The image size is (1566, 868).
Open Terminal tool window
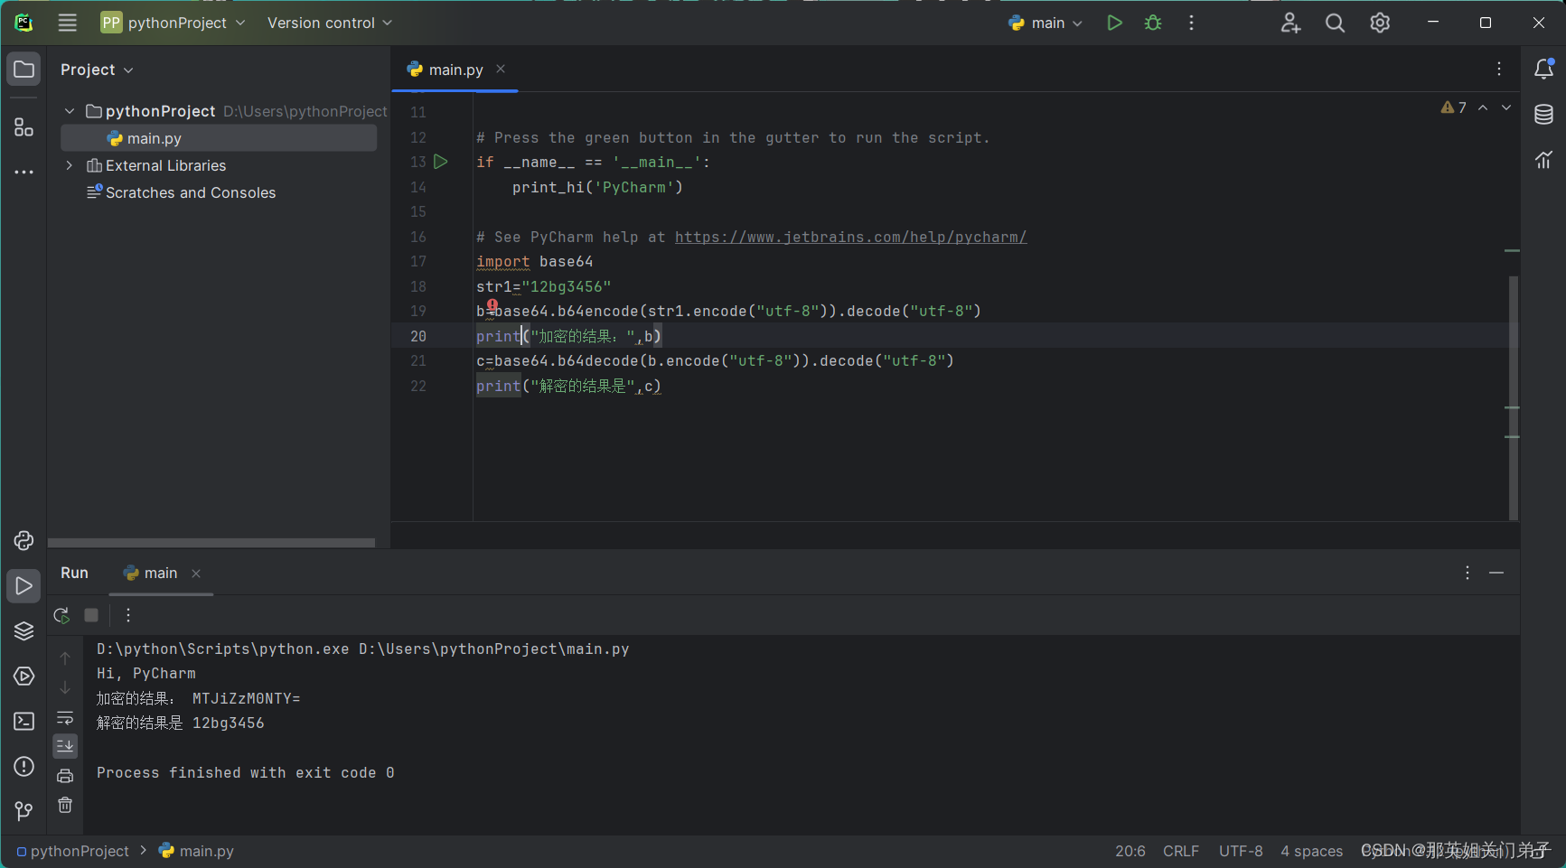coord(23,721)
